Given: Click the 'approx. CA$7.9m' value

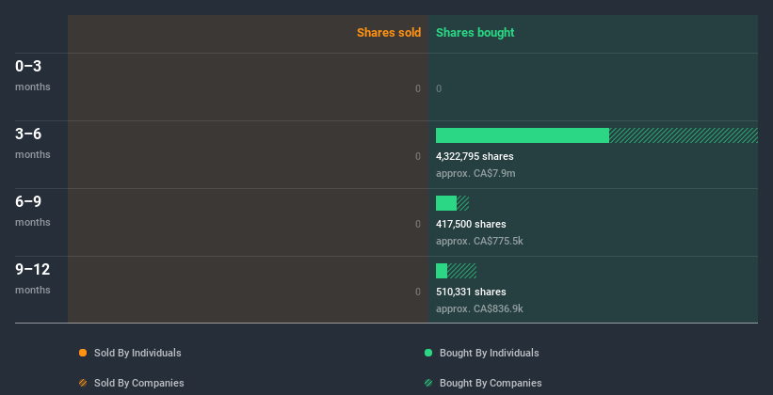Looking at the screenshot, I should (475, 174).
